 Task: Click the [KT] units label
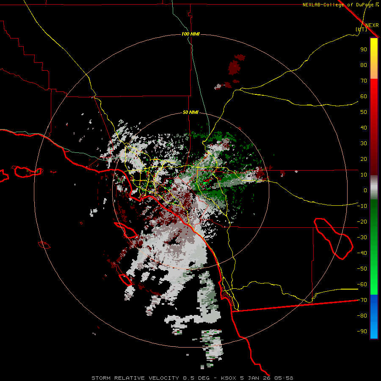[361, 29]
